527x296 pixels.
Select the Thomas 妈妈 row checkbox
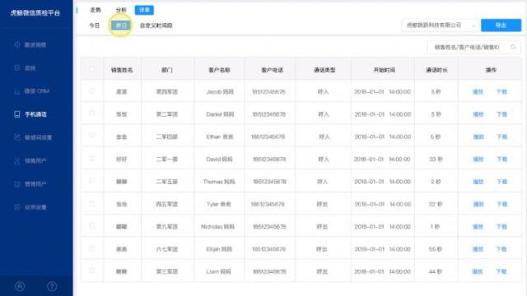click(92, 181)
